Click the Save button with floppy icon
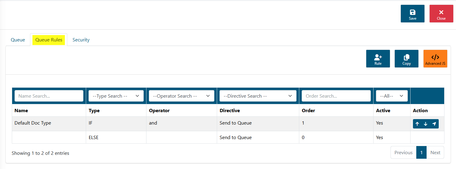Image resolution: width=456 pixels, height=169 pixels. (413, 14)
